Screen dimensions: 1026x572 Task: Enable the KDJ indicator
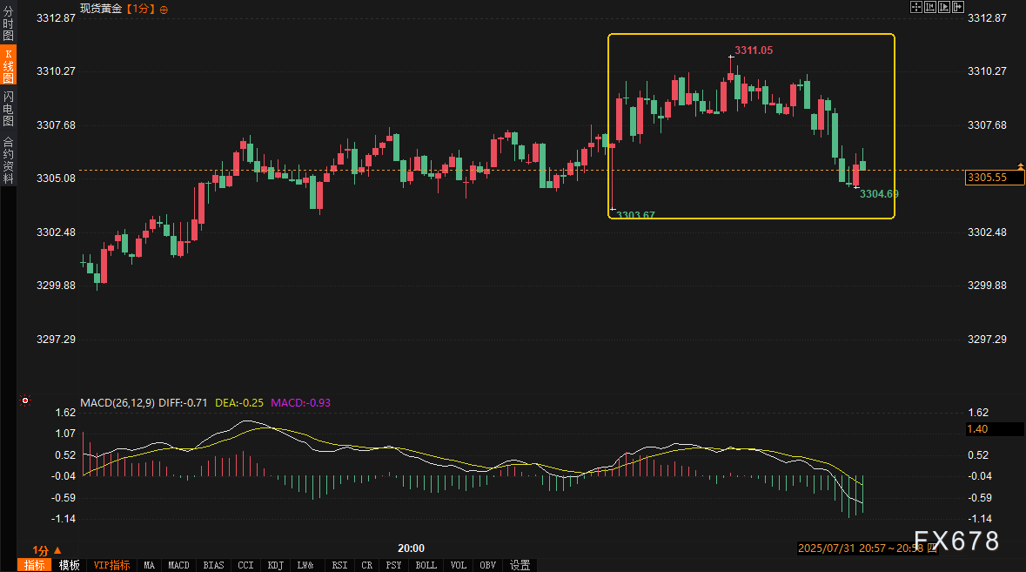pyautogui.click(x=276, y=565)
